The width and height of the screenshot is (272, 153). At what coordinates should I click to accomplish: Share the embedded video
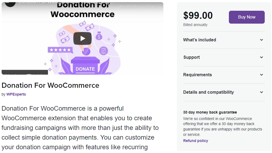point(151,6)
